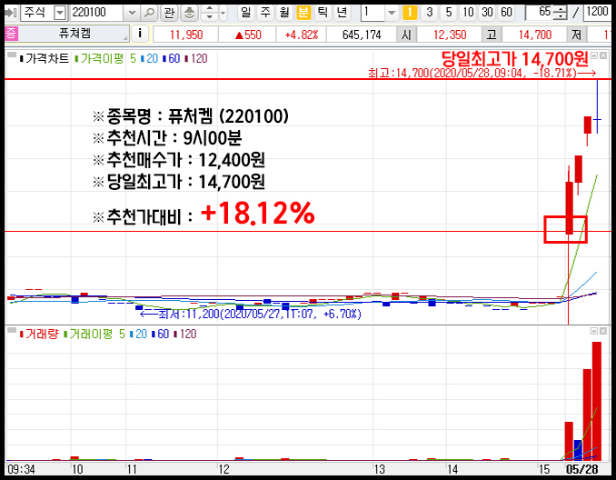Choose the 60-minute interval button
Screen dimensions: 616x480
click(x=506, y=13)
